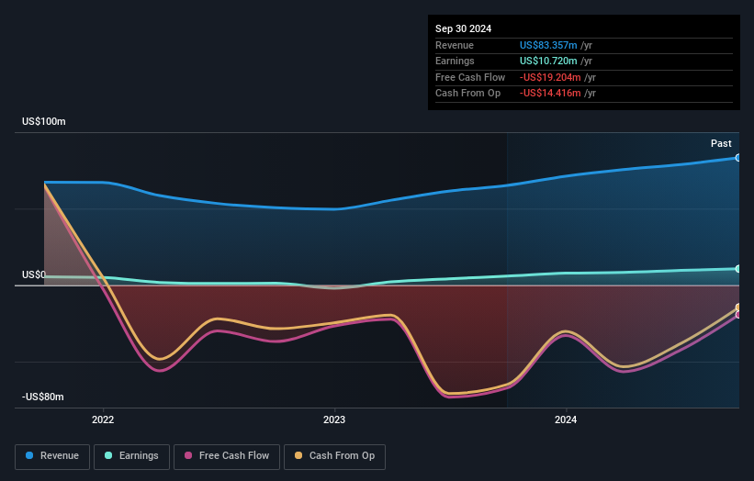Toggle the Cash From Op legend button
This screenshot has height=481, width=754.
click(334, 456)
